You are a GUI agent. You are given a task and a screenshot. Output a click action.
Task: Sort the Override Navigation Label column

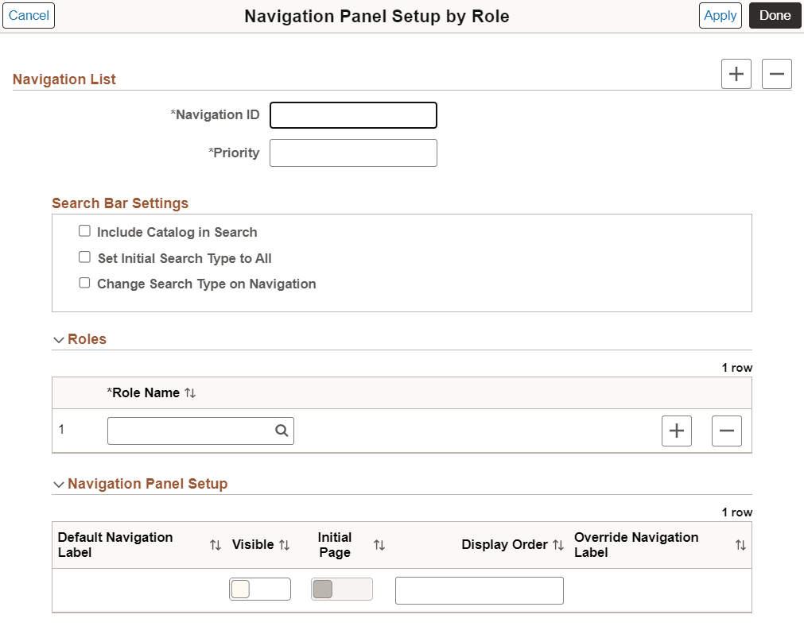(740, 545)
